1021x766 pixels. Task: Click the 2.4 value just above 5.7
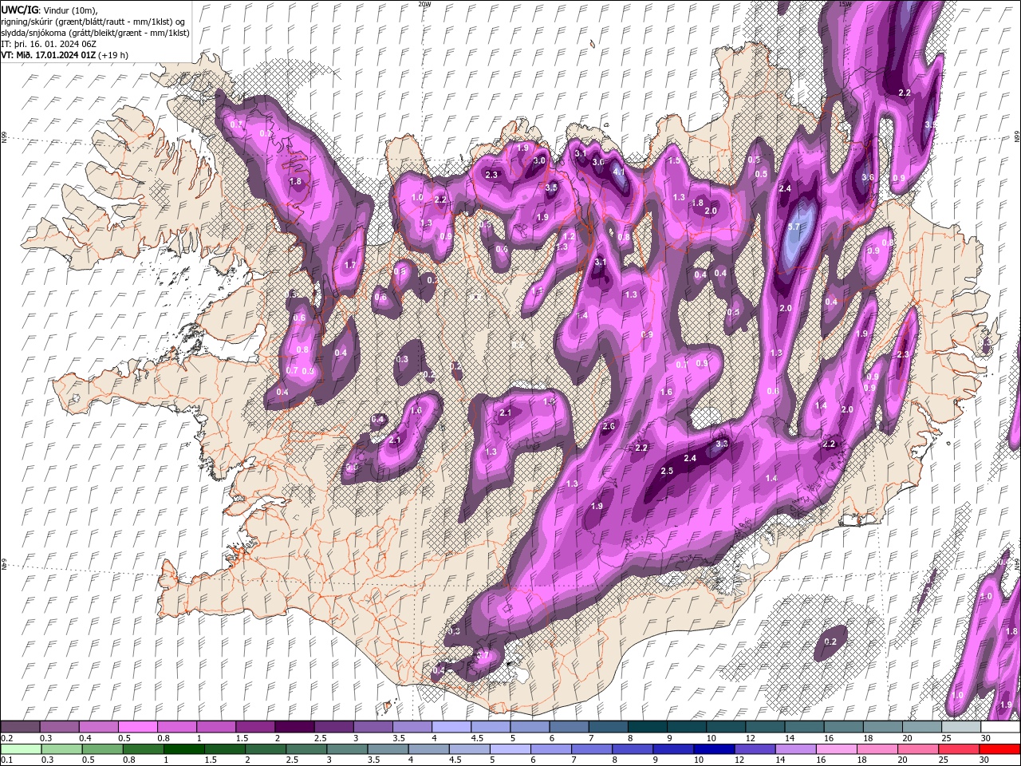pos(785,188)
